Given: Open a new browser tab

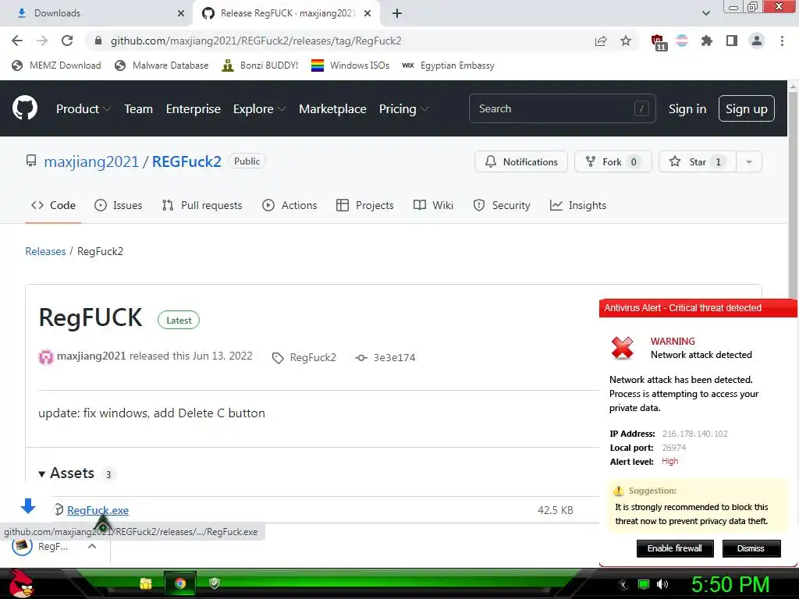Looking at the screenshot, I should point(397,13).
